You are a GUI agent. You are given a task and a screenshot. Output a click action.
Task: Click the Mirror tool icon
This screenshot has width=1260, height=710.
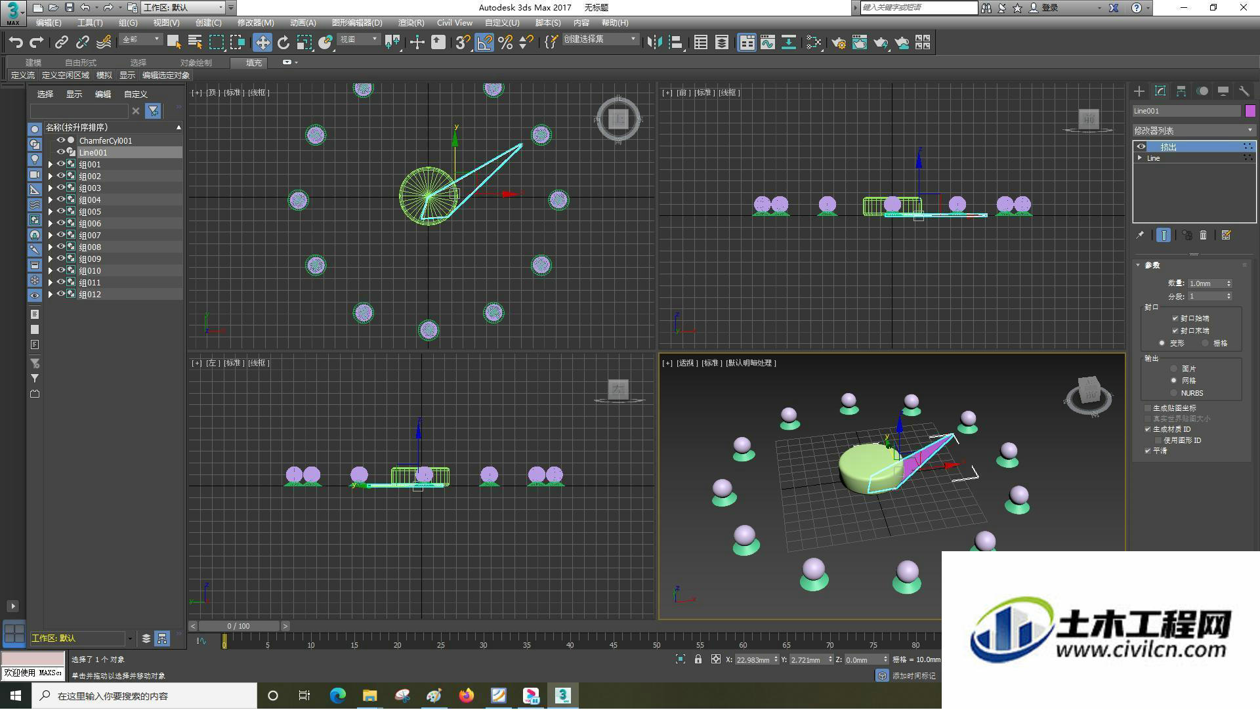(x=654, y=43)
